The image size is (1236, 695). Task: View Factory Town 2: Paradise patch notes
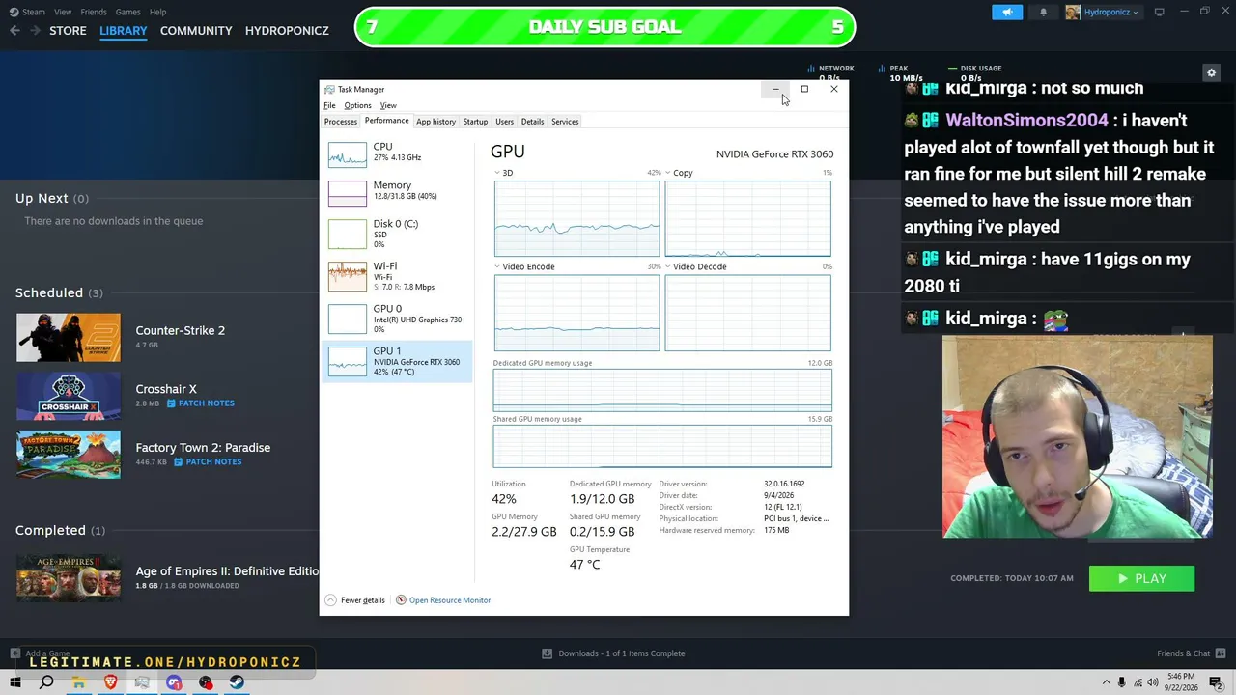[208, 462]
